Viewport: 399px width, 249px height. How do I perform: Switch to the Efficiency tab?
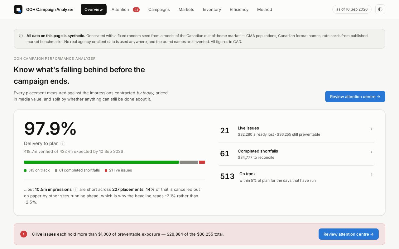[x=239, y=9]
